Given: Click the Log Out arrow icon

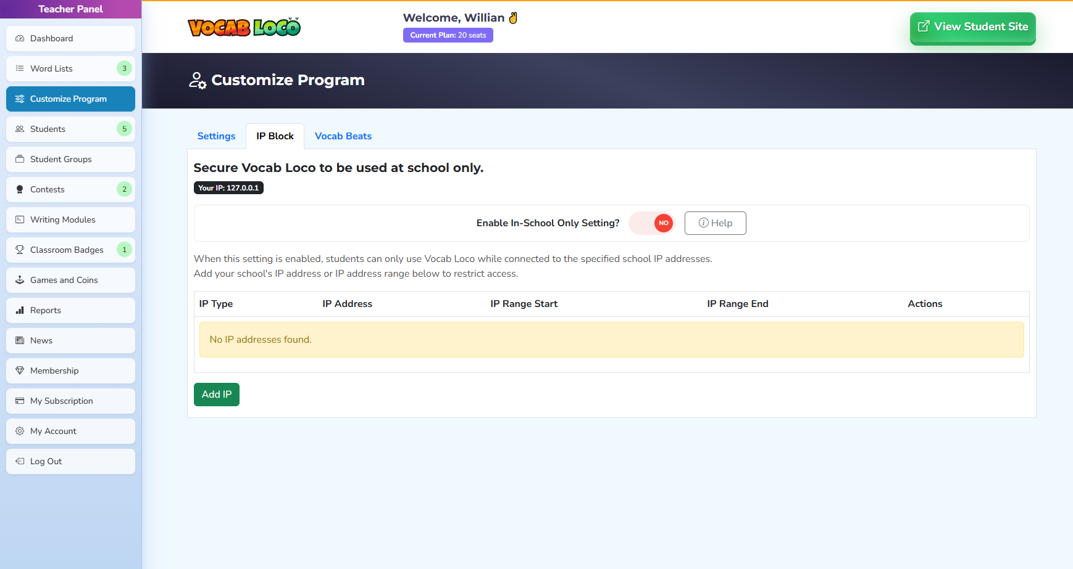Looking at the screenshot, I should point(20,461).
